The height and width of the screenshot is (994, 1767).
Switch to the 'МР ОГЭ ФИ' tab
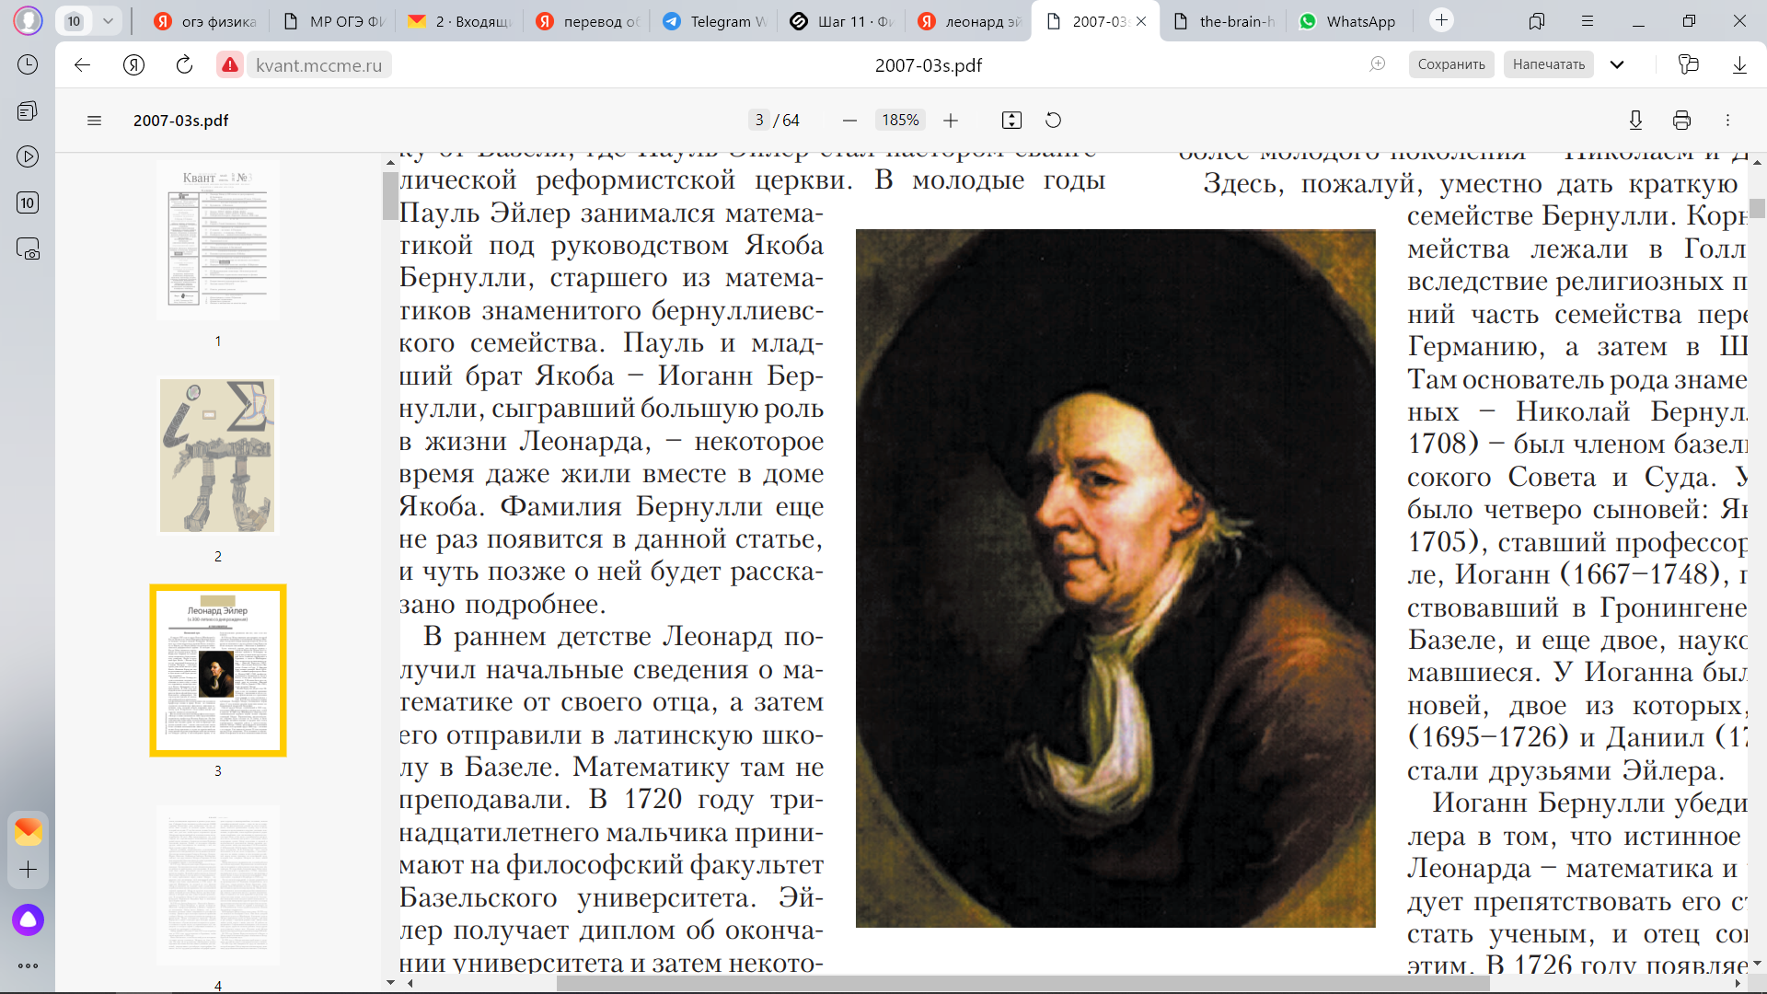tap(334, 21)
